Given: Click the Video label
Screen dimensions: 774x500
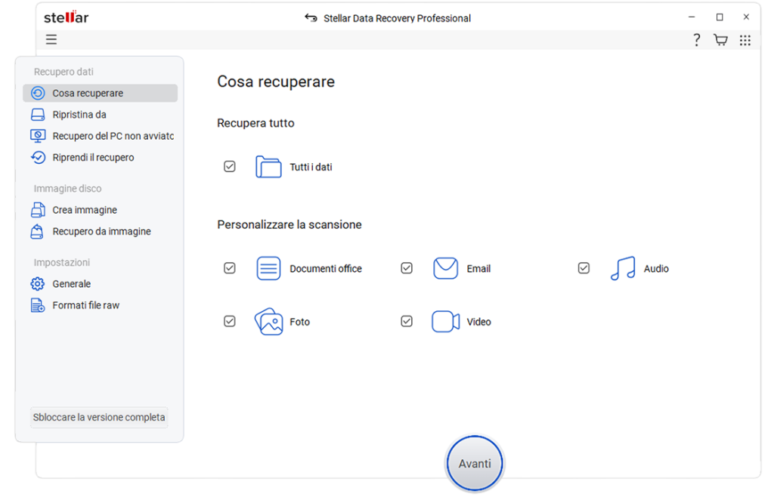Looking at the screenshot, I should (x=478, y=322).
